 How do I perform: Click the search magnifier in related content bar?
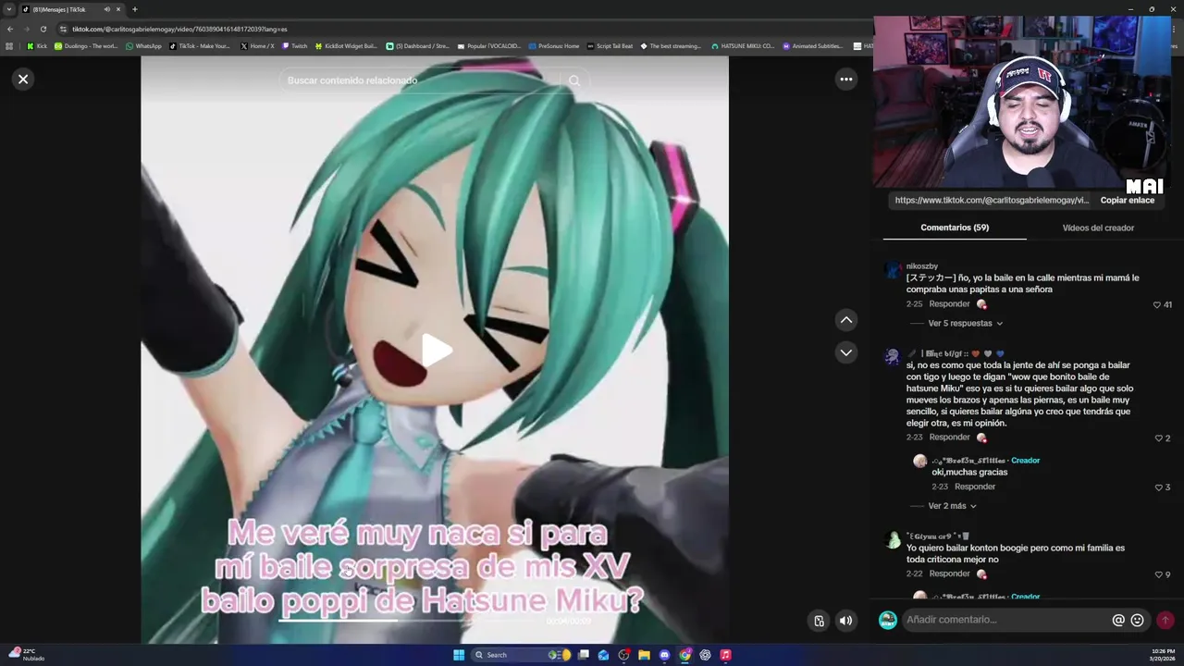[574, 80]
